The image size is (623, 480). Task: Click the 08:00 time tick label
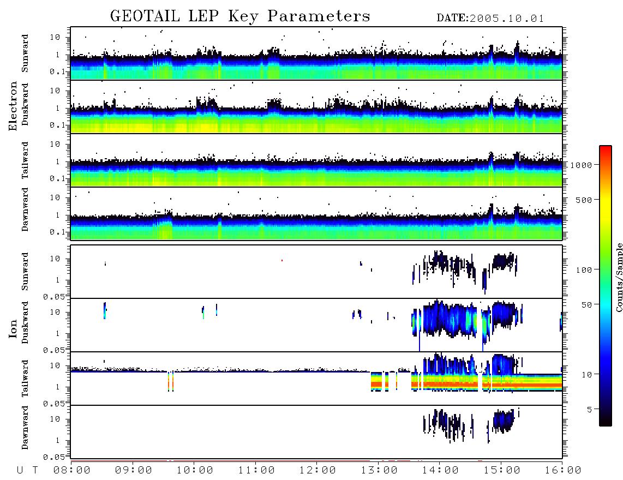pos(72,470)
